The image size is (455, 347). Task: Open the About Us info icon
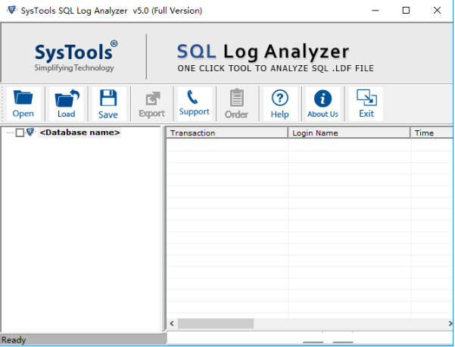(x=323, y=98)
